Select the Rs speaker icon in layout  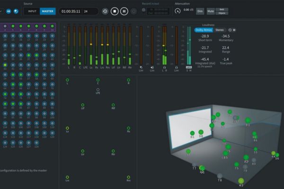128,128
